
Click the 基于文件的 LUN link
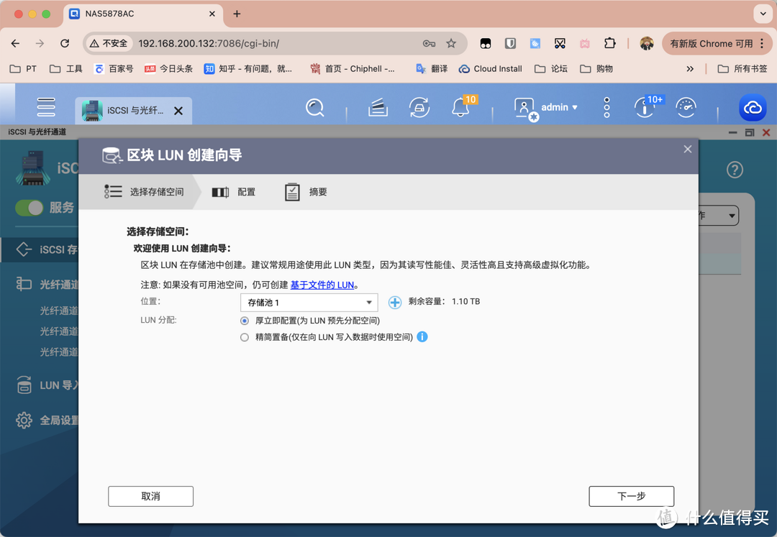(322, 285)
